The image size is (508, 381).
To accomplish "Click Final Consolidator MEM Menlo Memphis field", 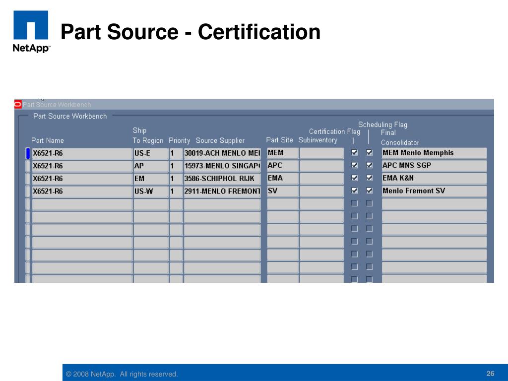I will 434,153.
